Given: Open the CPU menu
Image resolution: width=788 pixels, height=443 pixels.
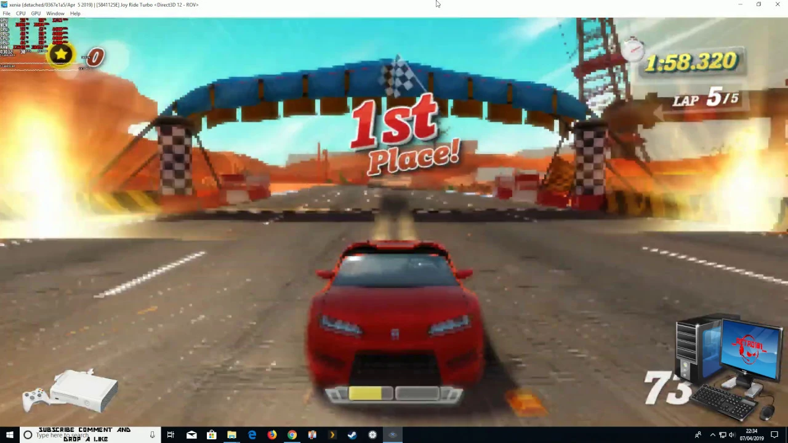Looking at the screenshot, I should point(21,14).
